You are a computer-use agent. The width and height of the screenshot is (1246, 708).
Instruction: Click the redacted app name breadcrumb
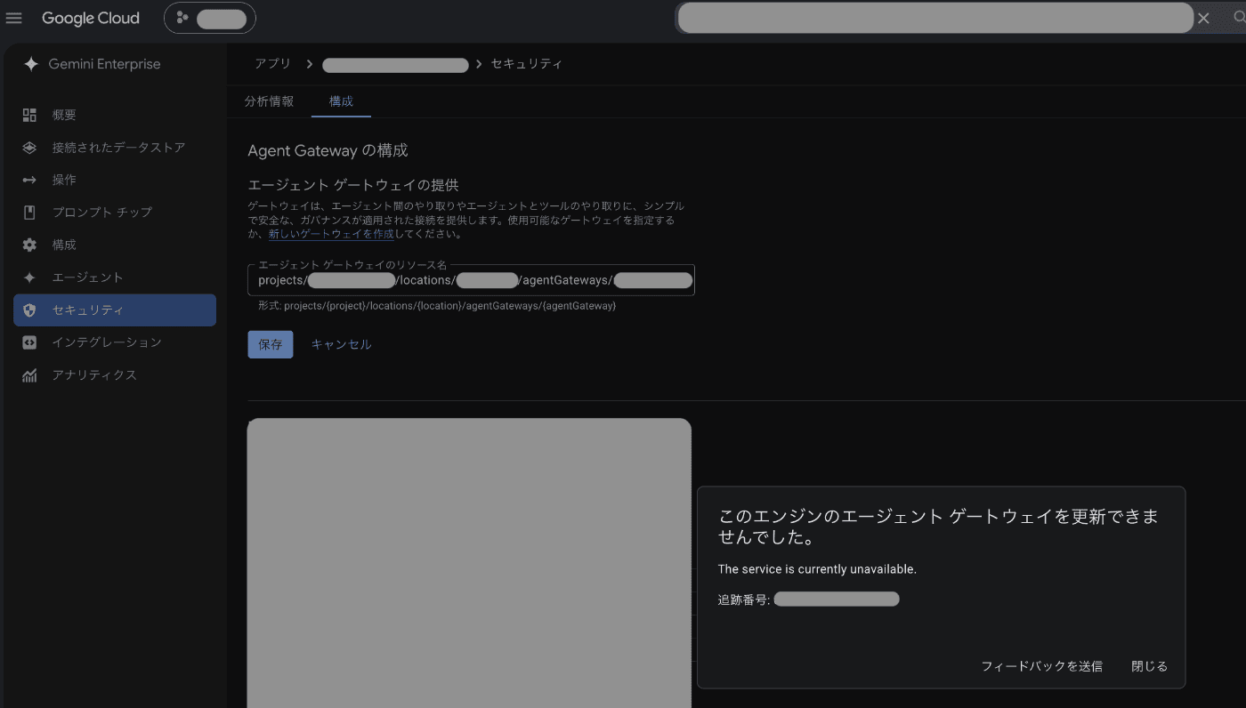tap(395, 65)
